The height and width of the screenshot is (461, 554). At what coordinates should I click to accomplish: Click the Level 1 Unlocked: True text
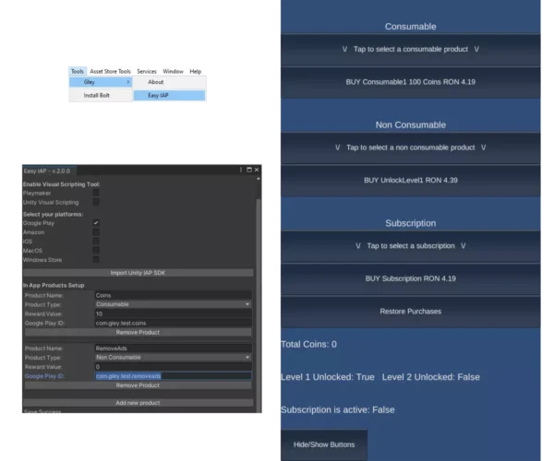point(328,377)
